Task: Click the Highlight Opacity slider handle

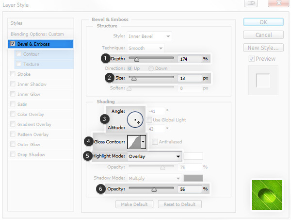Action: coord(163,168)
